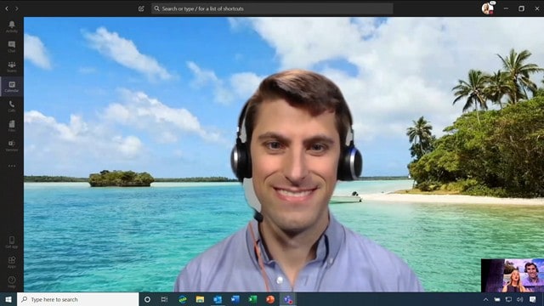
Task: Click the battery icon in the system tray
Action: (x=497, y=299)
